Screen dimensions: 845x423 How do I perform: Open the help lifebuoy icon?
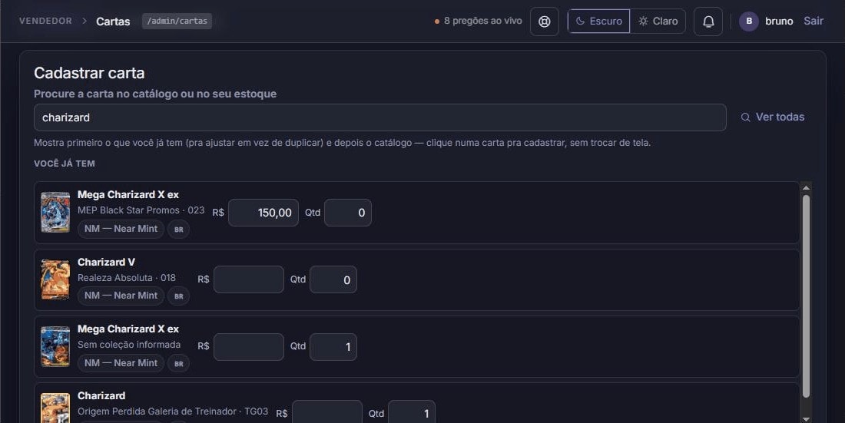point(545,21)
